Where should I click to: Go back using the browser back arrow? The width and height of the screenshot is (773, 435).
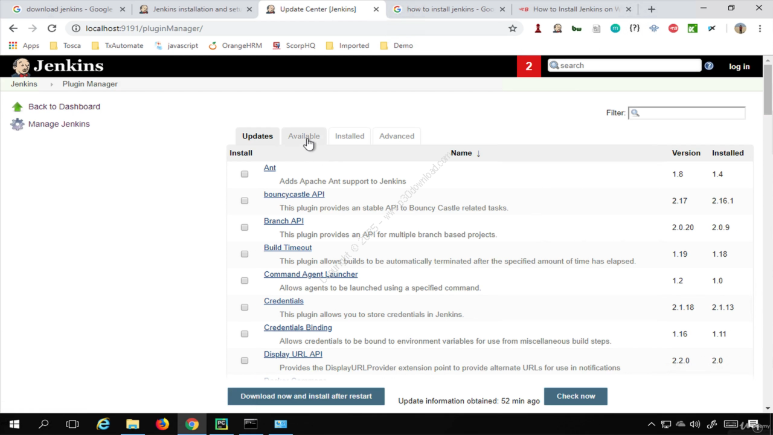[x=13, y=28]
